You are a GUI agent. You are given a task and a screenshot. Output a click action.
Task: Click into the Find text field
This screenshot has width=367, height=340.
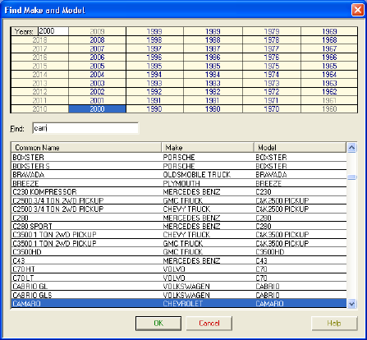pyautogui.click(x=85, y=128)
